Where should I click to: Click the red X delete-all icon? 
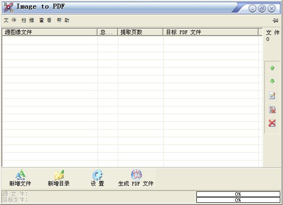(x=272, y=123)
